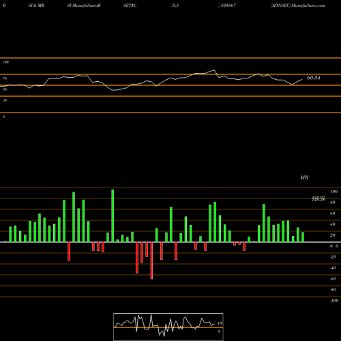
Task: Click the -8 label in mini chart
Action: [x=219, y=331]
